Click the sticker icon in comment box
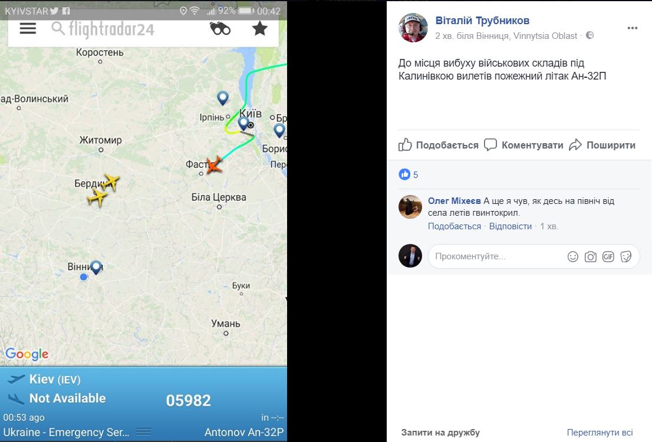Image resolution: width=652 pixels, height=442 pixels. [626, 256]
